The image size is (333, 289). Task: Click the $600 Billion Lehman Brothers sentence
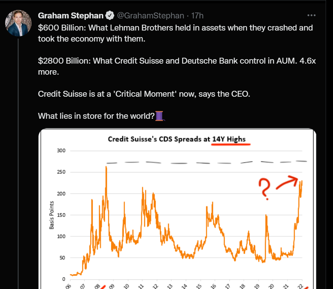175,33
